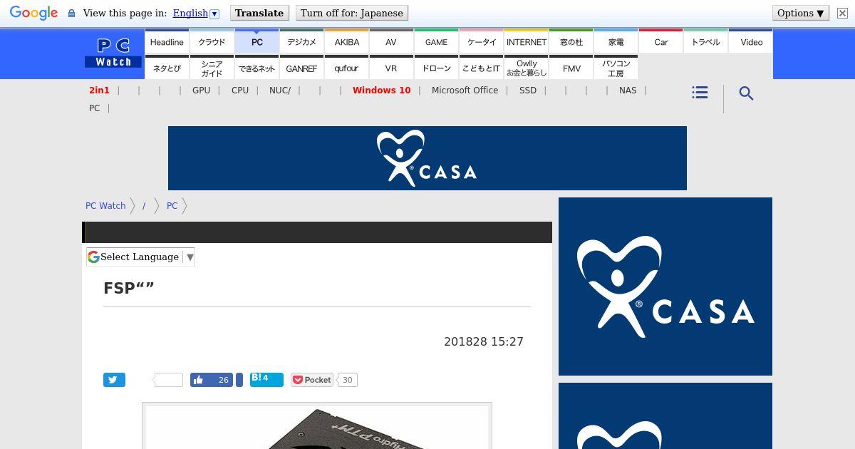Expand the Select Language widget
The width and height of the screenshot is (855, 449).
[140, 257]
